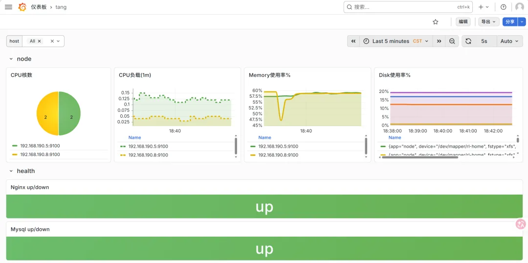The width and height of the screenshot is (528, 263).
Task: Go to the Grafana home logo
Action: [22, 7]
